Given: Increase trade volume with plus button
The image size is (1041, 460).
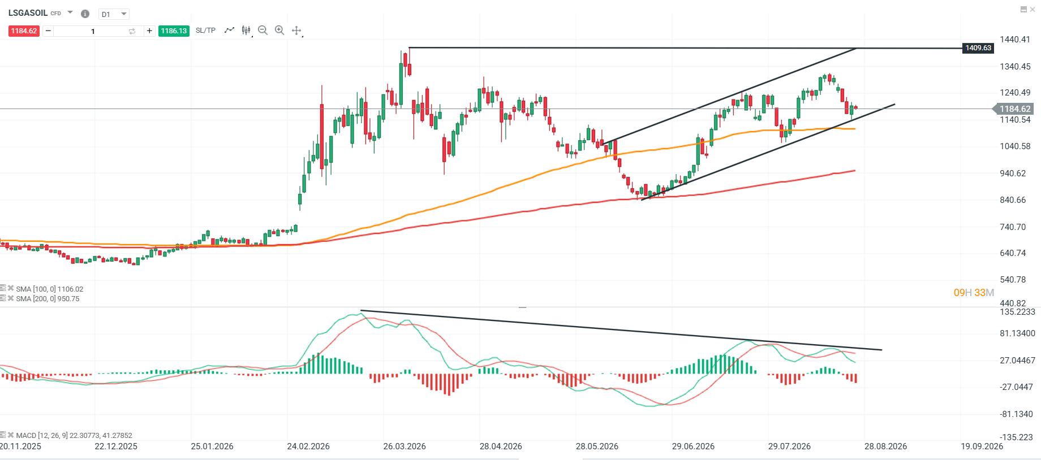Looking at the screenshot, I should [149, 31].
